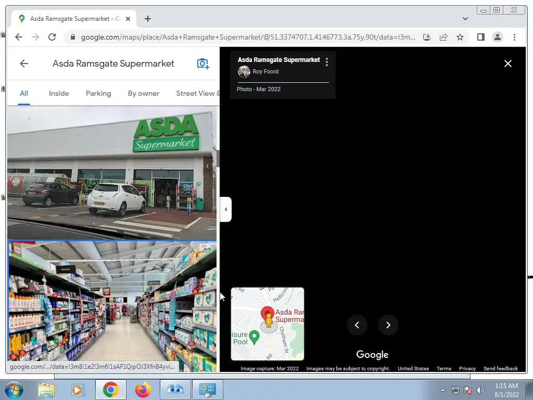Close the Asda Ramsgate Supermarket tab
This screenshot has width=533, height=400.
[x=128, y=19]
